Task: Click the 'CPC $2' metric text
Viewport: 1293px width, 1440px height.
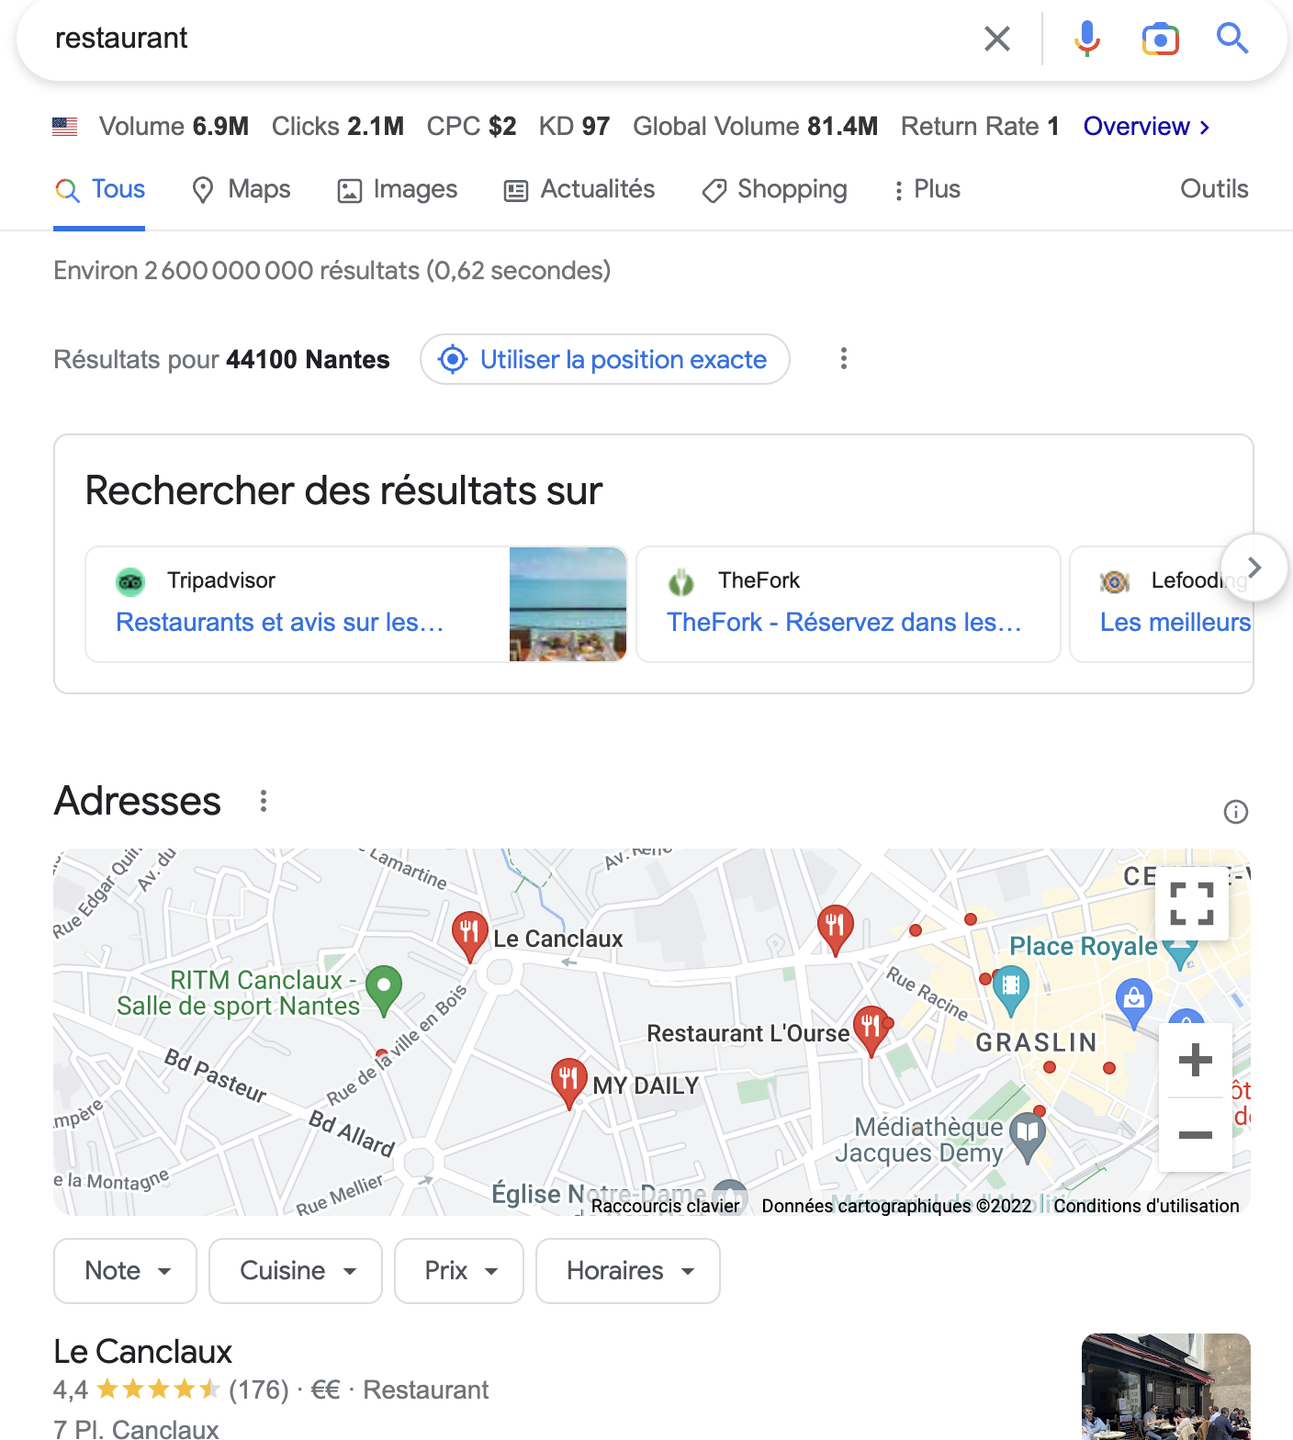Action: coord(472,126)
